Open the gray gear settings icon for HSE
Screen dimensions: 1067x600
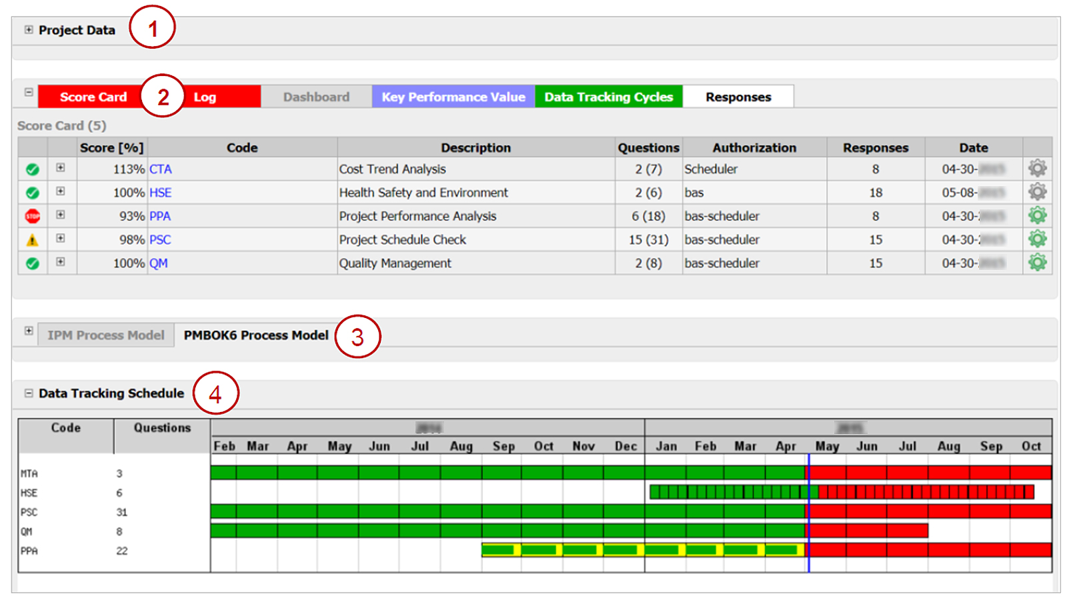(1038, 192)
